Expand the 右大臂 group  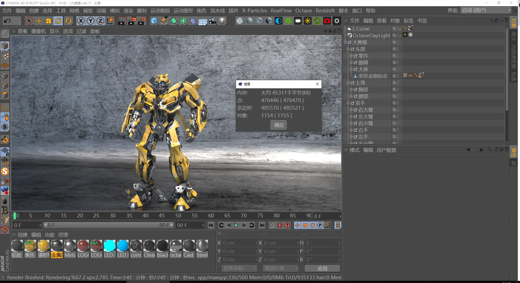(x=351, y=110)
